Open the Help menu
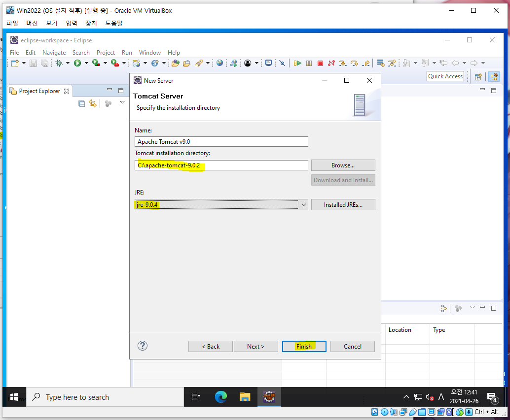Viewport: 510px width, 420px height. click(x=174, y=53)
